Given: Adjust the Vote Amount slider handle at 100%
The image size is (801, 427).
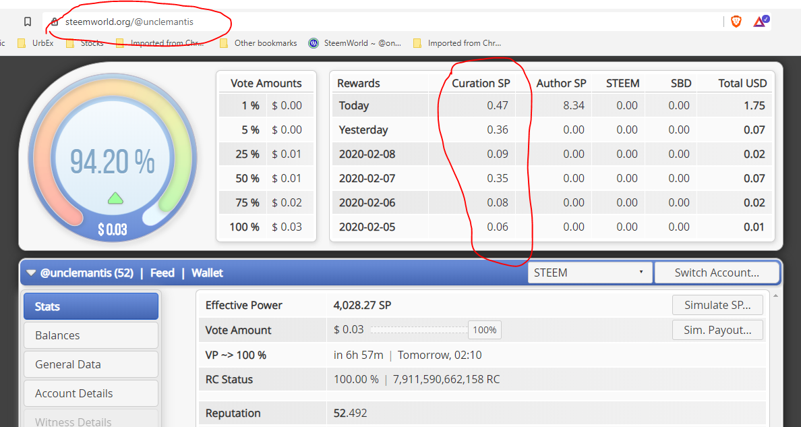Looking at the screenshot, I should (x=484, y=330).
